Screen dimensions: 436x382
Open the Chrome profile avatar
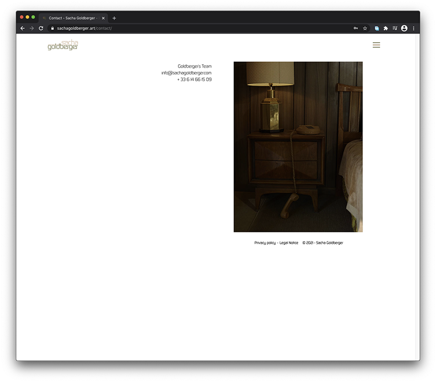pos(404,28)
